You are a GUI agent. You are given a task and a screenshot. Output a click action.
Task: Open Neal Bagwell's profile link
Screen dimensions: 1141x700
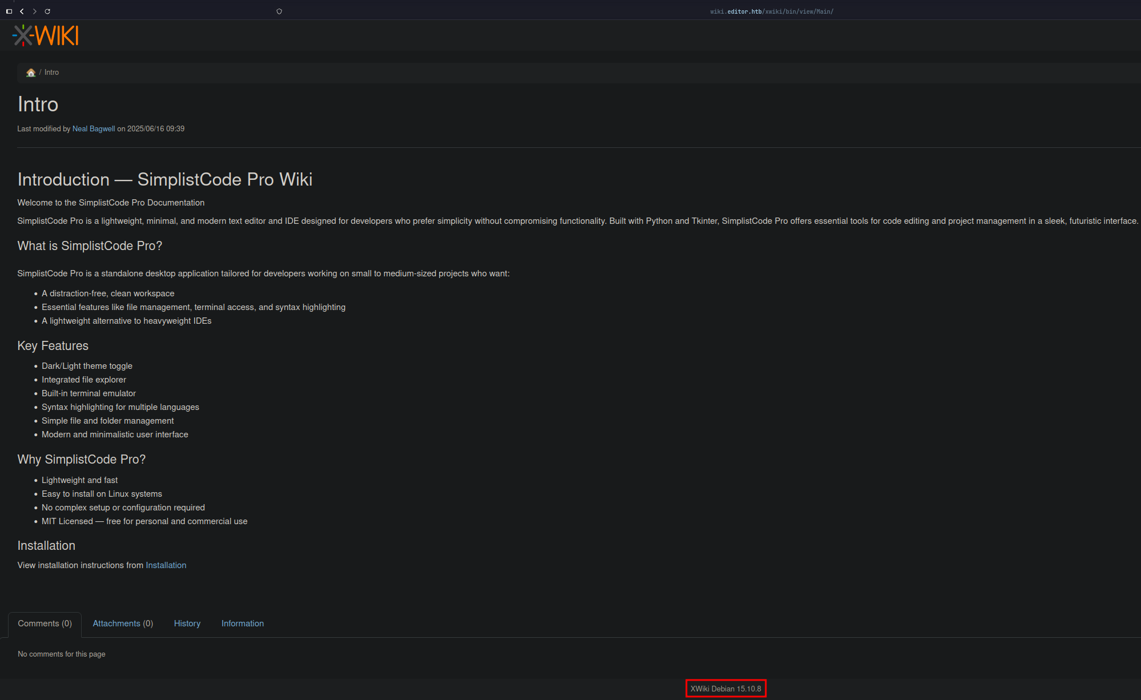coord(94,129)
